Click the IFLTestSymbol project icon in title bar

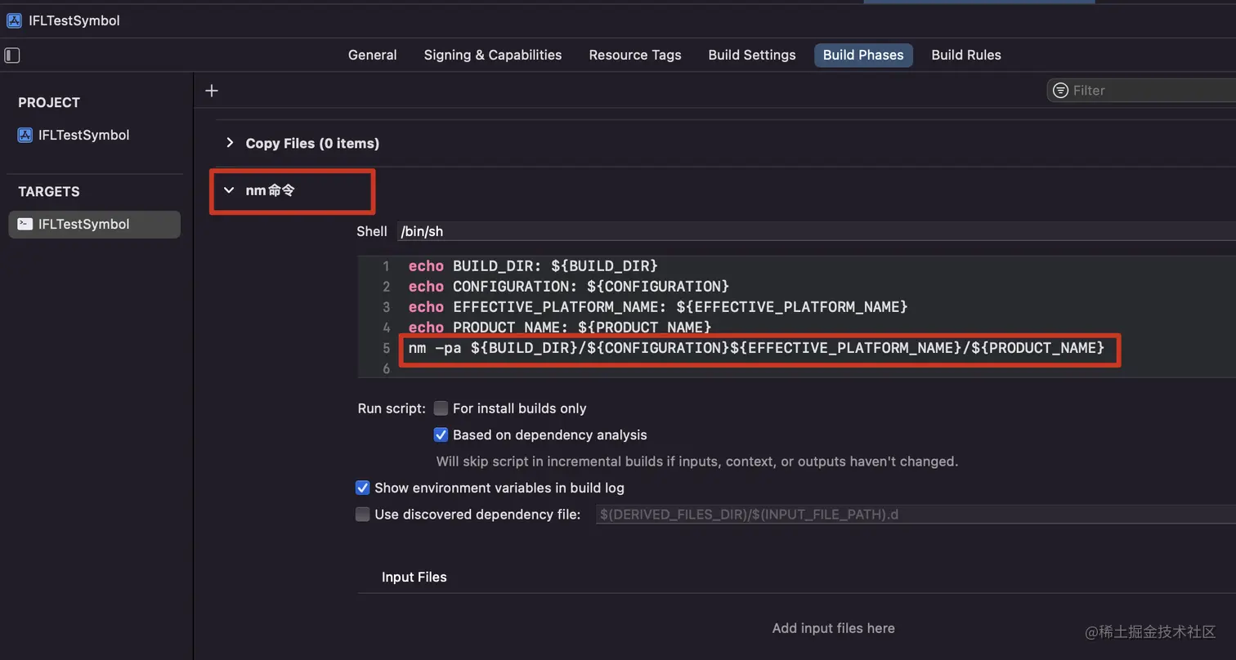(x=14, y=20)
